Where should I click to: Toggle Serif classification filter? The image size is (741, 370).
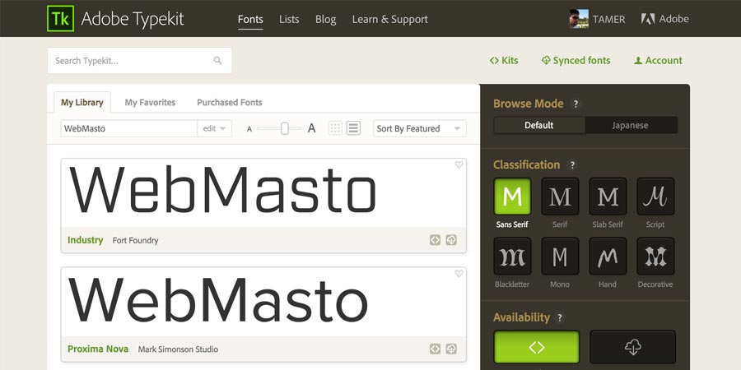coord(560,197)
